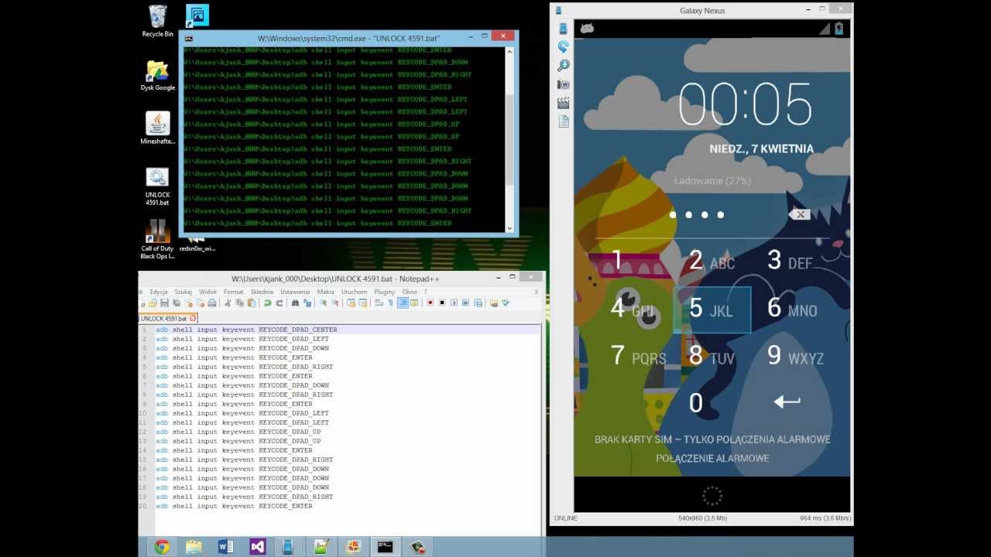Click the green Undo arrow in Notepad++
This screenshot has width=991, height=557.
(267, 302)
